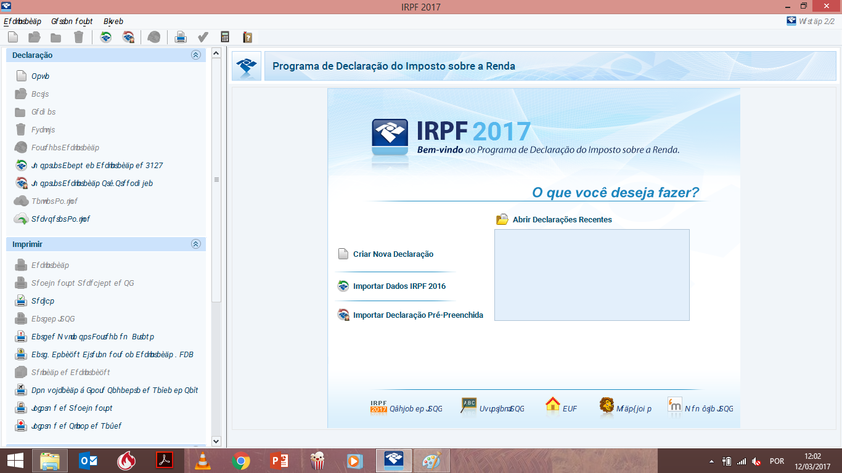Click the house icon labeled EUF
This screenshot has width=842, height=473.
click(553, 405)
